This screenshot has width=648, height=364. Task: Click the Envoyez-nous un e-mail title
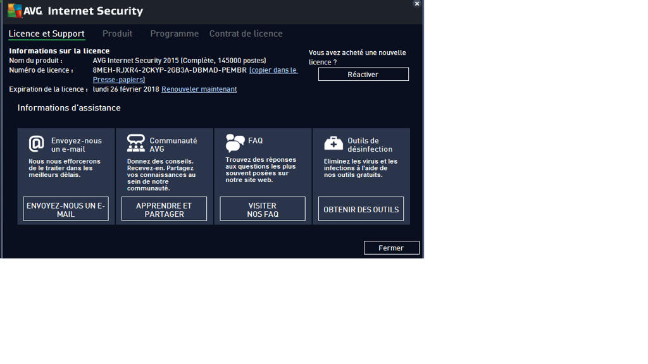tap(77, 145)
